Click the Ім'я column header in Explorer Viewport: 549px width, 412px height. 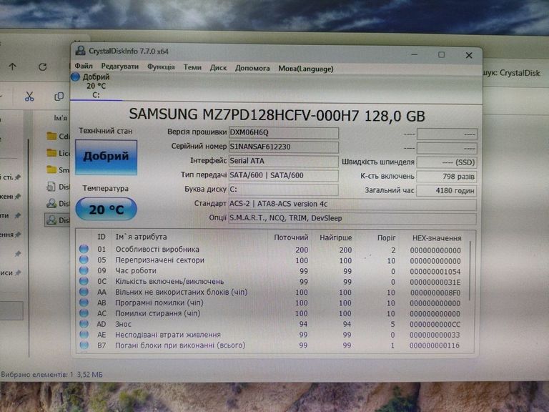click(x=60, y=118)
